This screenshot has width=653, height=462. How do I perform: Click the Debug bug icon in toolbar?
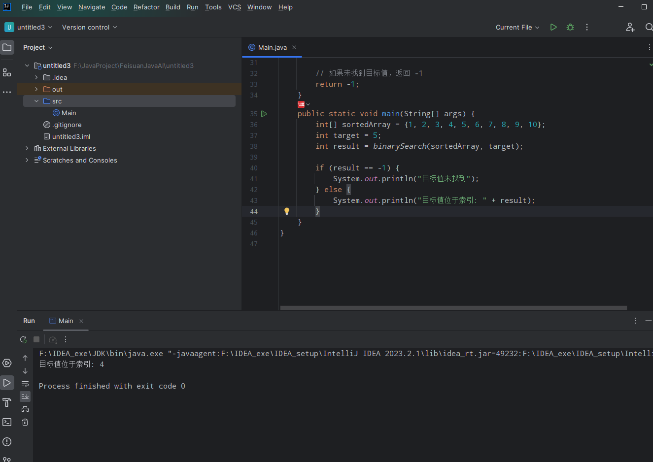(570, 27)
